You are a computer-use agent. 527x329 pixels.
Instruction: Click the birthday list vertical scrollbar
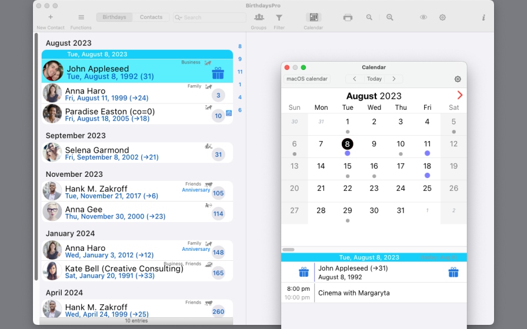point(36,157)
